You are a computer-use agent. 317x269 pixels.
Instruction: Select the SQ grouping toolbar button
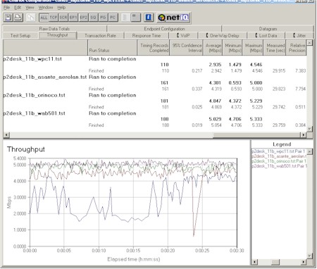(93, 18)
